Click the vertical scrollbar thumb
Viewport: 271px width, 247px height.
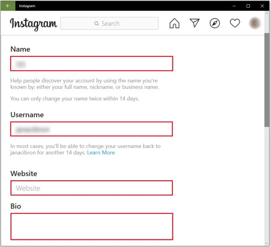click(x=267, y=80)
